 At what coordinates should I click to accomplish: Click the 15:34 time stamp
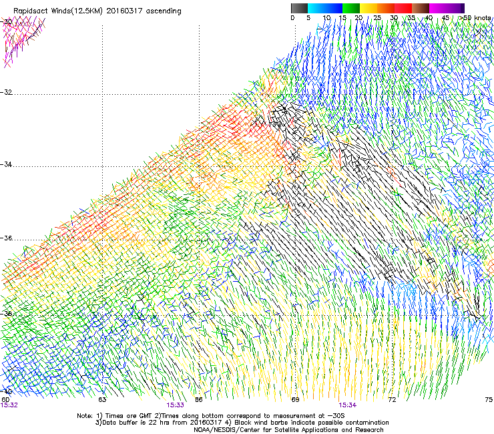[x=348, y=405]
